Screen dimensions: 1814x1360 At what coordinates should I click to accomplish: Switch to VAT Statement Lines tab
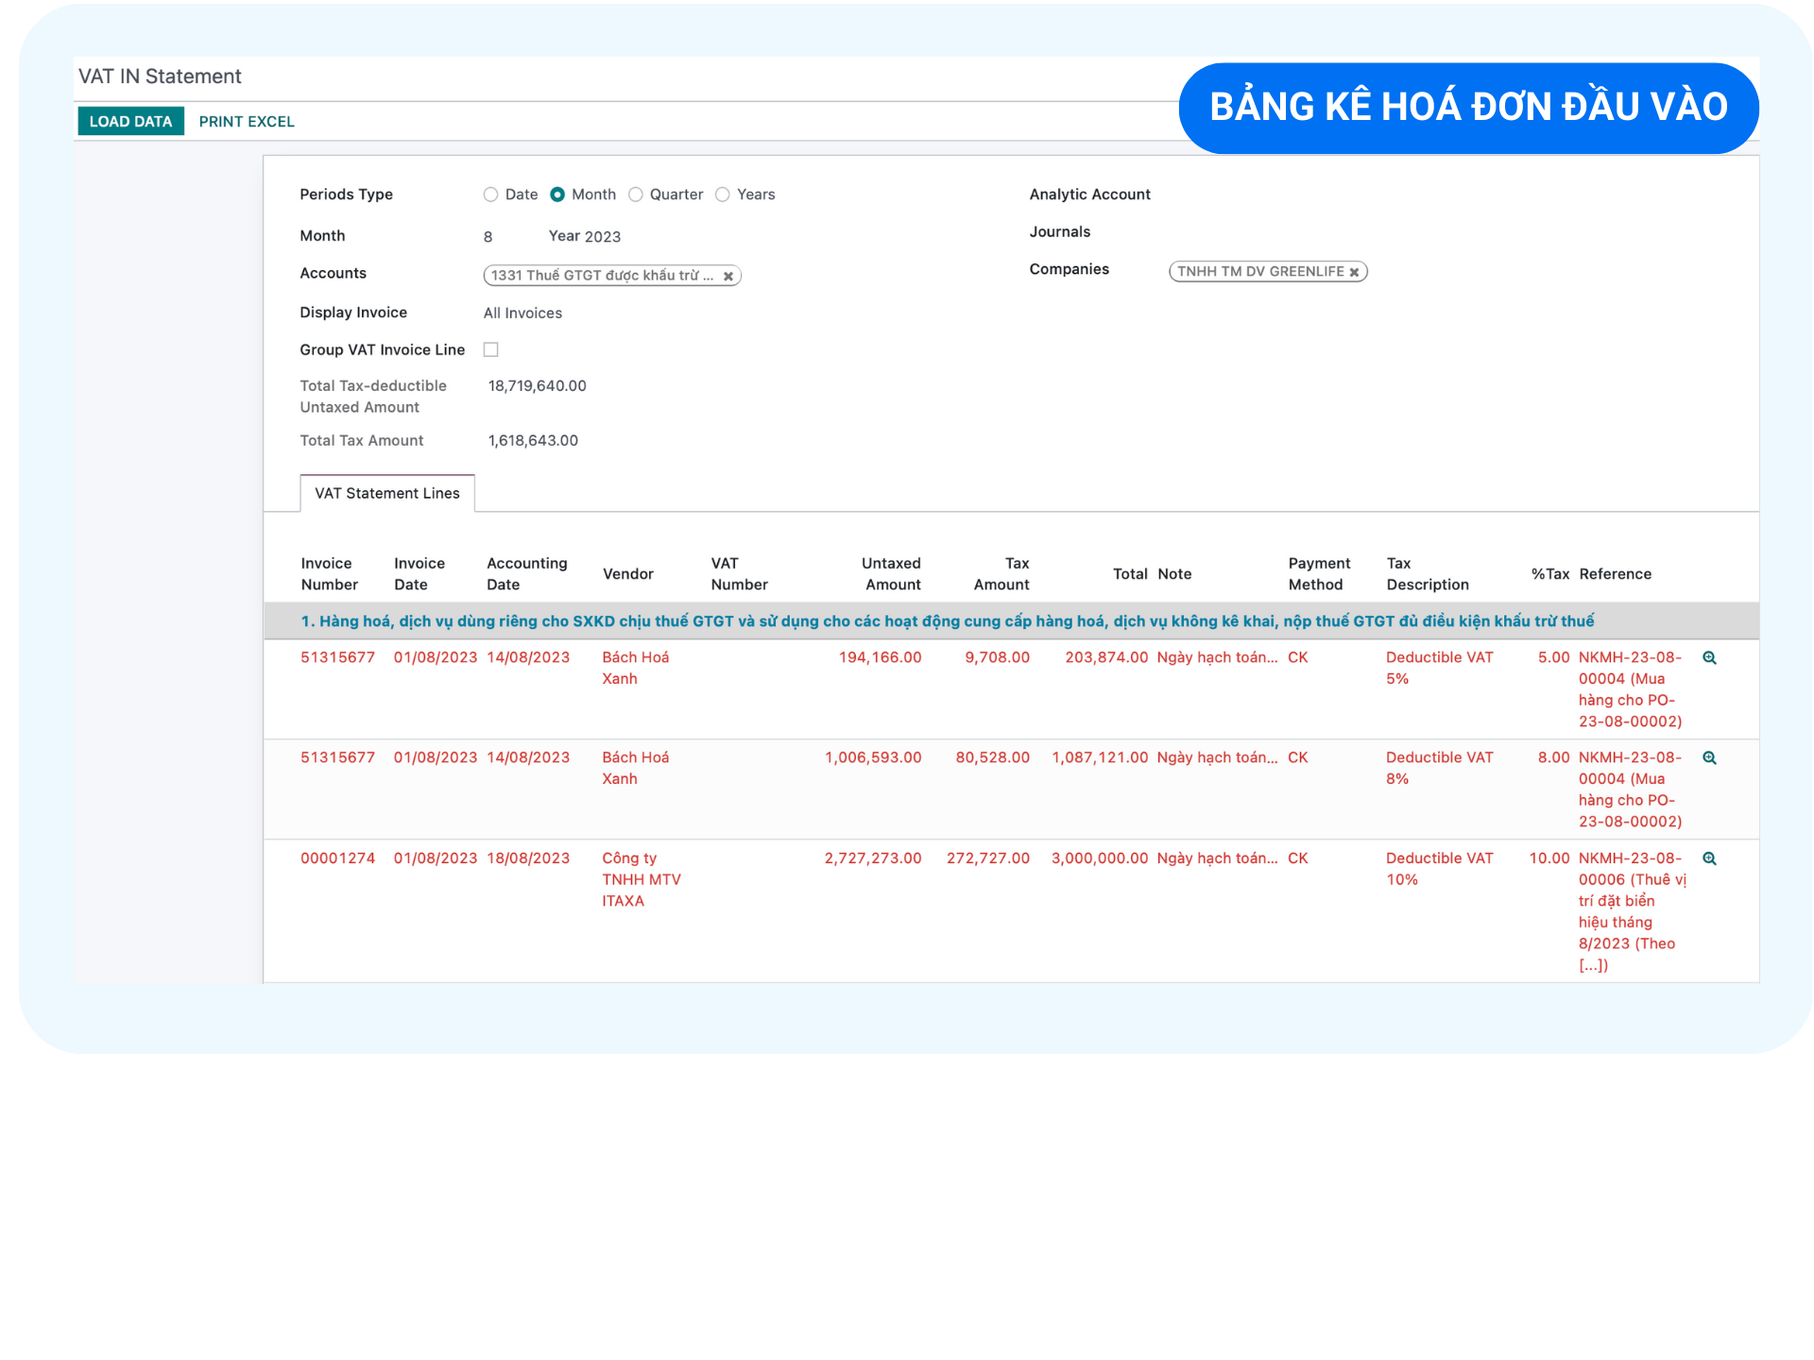pyautogui.click(x=387, y=494)
